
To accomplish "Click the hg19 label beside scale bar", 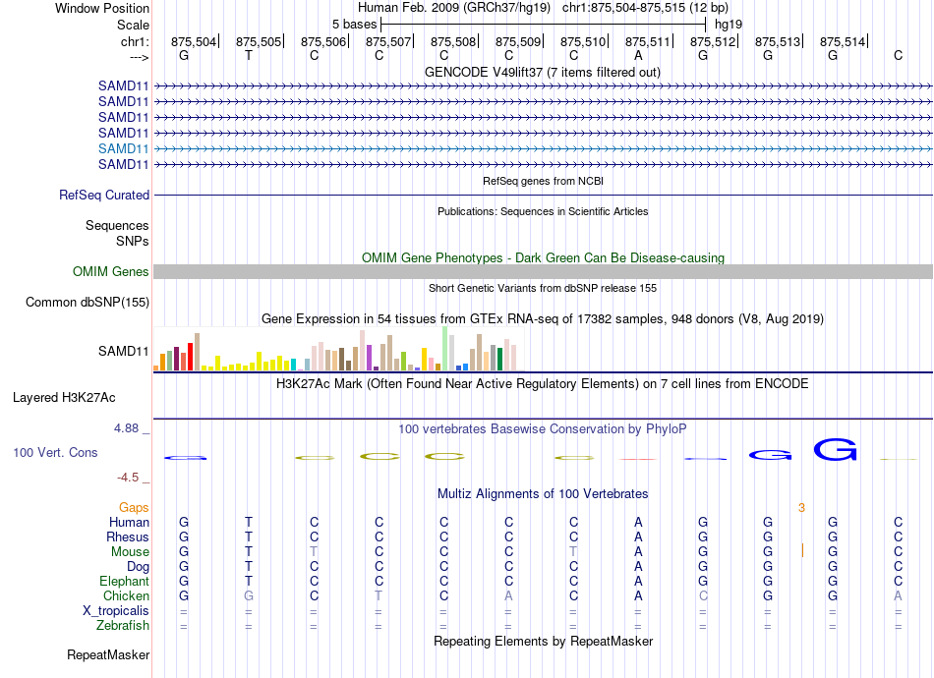I will 729,25.
